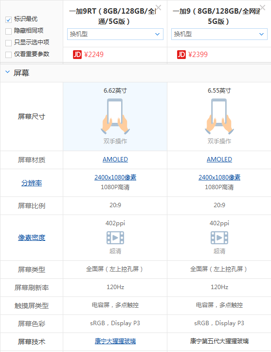Remove 一加9 from comparison with X
This screenshot has width=271, height=352.
(263, 8)
